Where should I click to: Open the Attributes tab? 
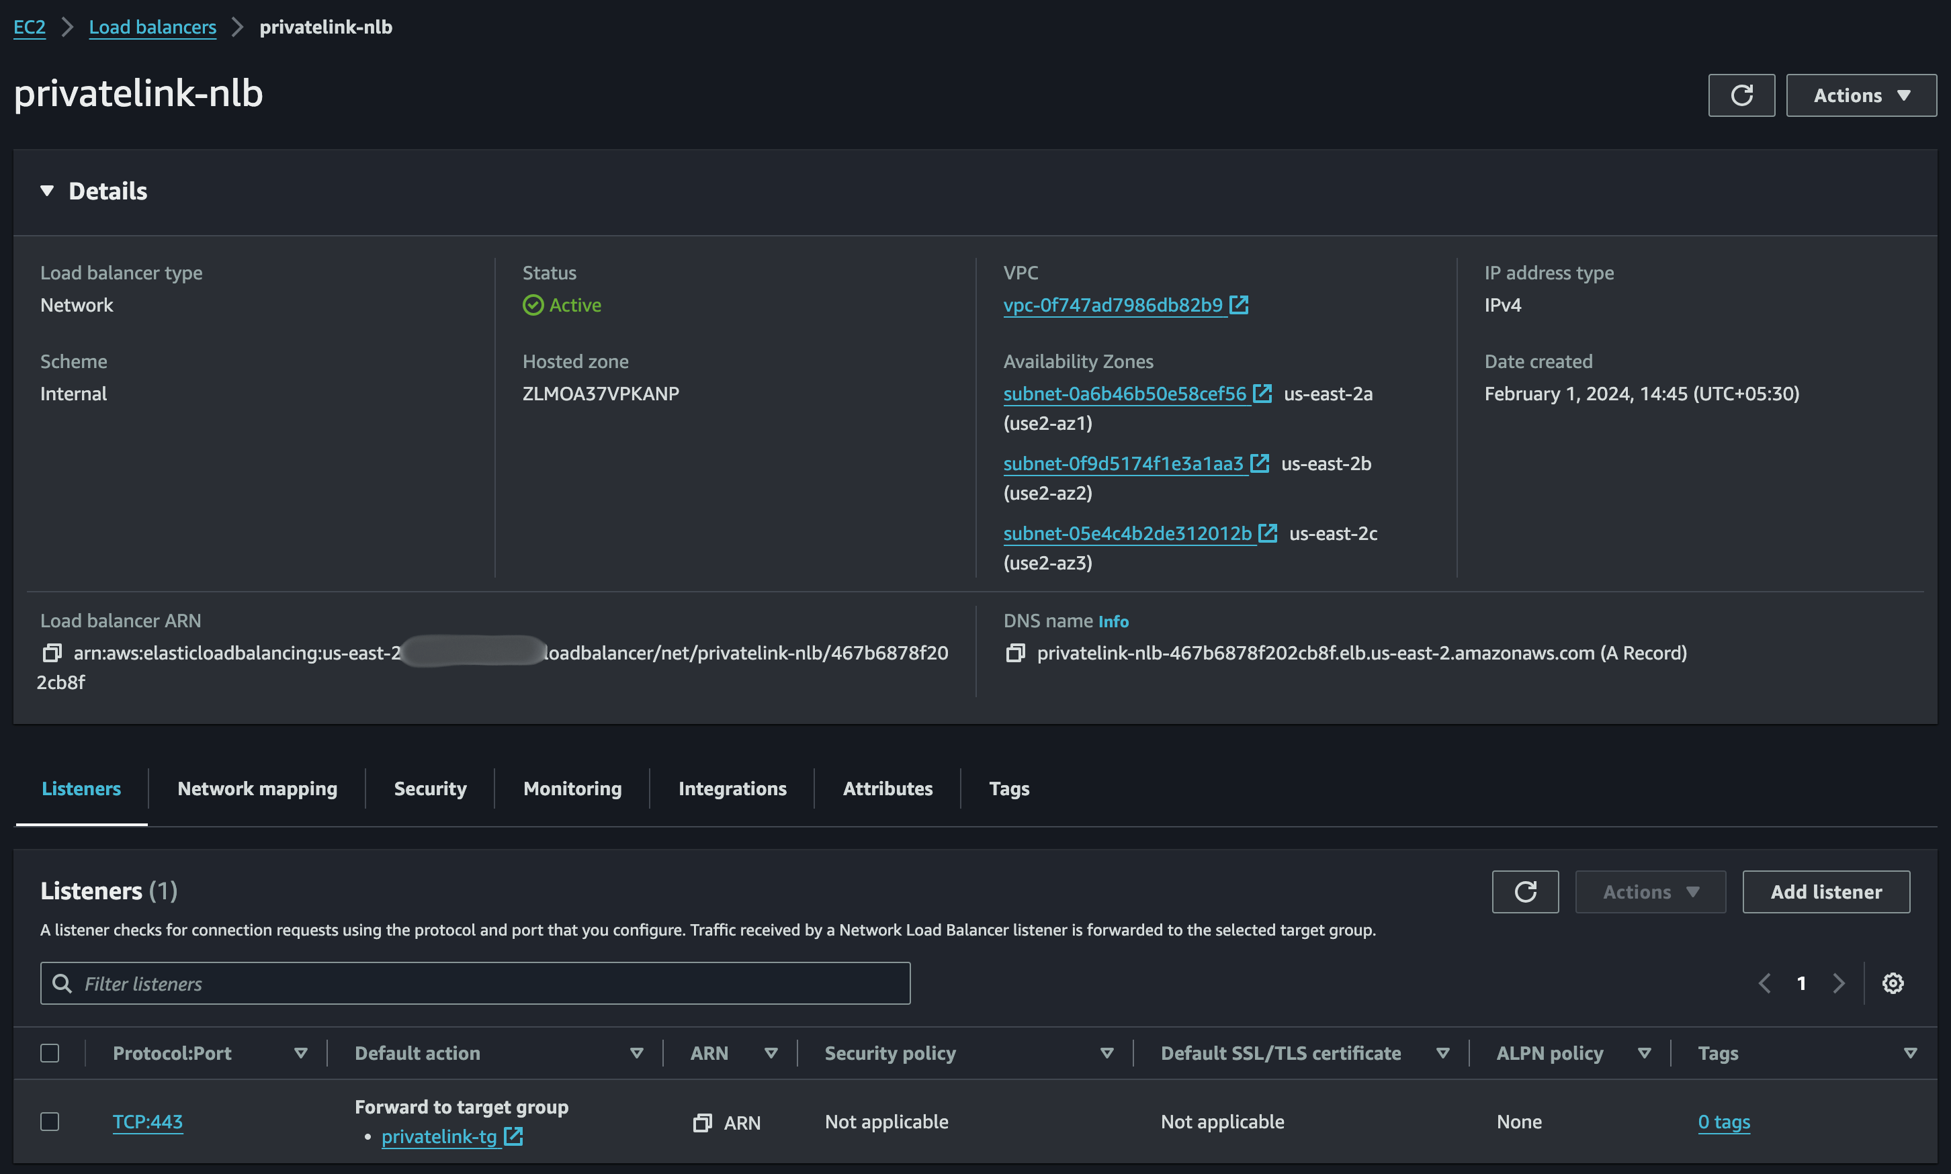[887, 788]
